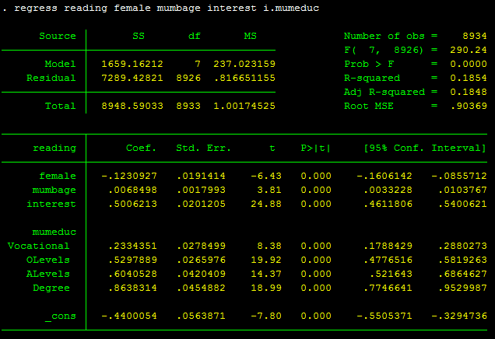Select the mumbage variable row label
This screenshot has height=339, width=495.
pyautogui.click(x=54, y=190)
